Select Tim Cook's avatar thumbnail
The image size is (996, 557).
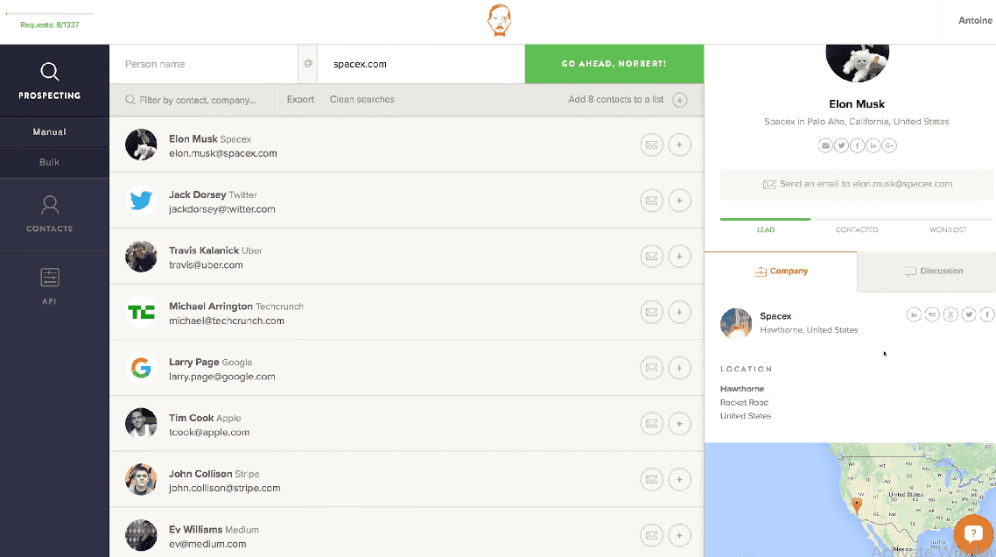141,424
